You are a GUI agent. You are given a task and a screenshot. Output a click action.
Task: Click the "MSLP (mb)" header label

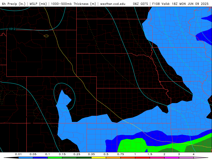[38, 4]
